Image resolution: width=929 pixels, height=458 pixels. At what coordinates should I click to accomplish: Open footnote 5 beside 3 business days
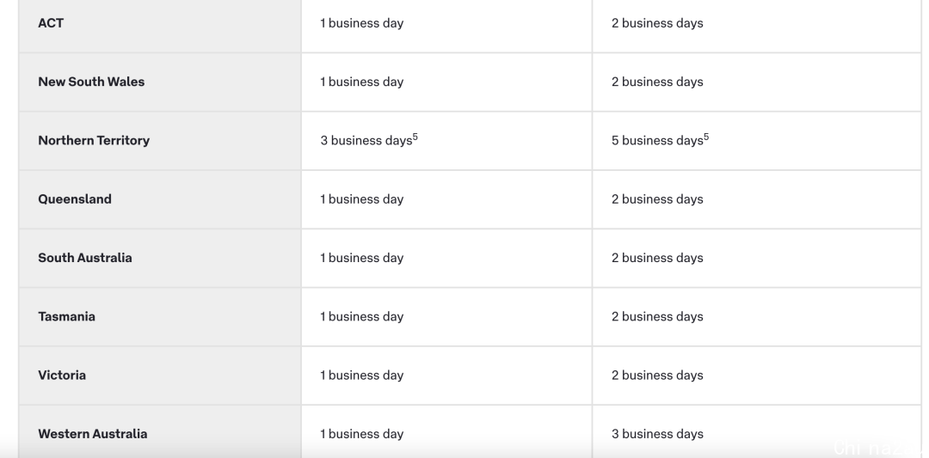click(415, 137)
